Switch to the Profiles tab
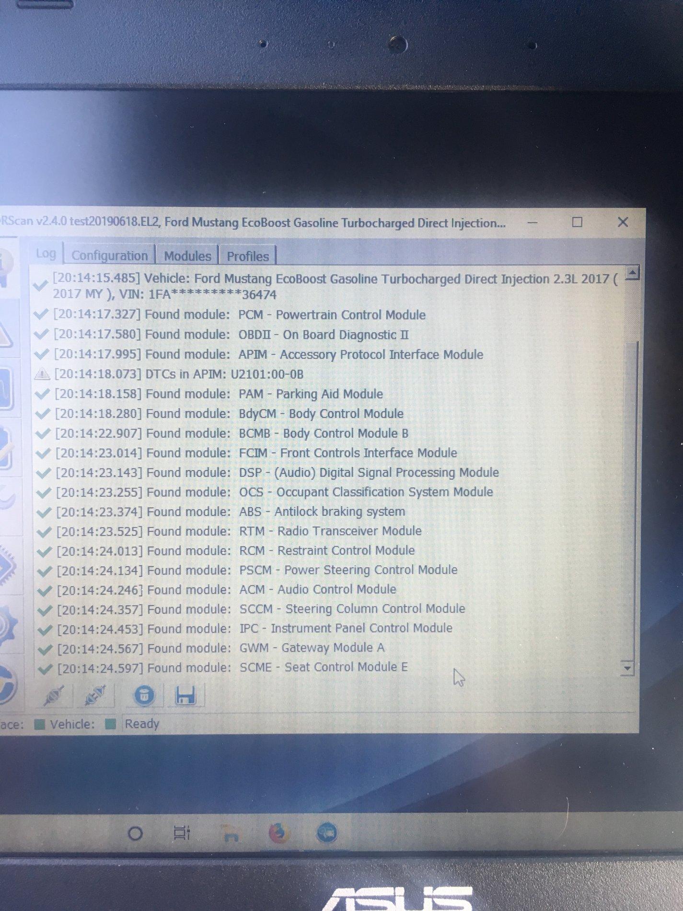 pyautogui.click(x=248, y=256)
